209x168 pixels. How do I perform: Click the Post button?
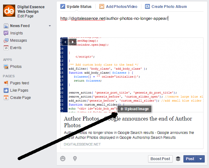[x=190, y=159]
